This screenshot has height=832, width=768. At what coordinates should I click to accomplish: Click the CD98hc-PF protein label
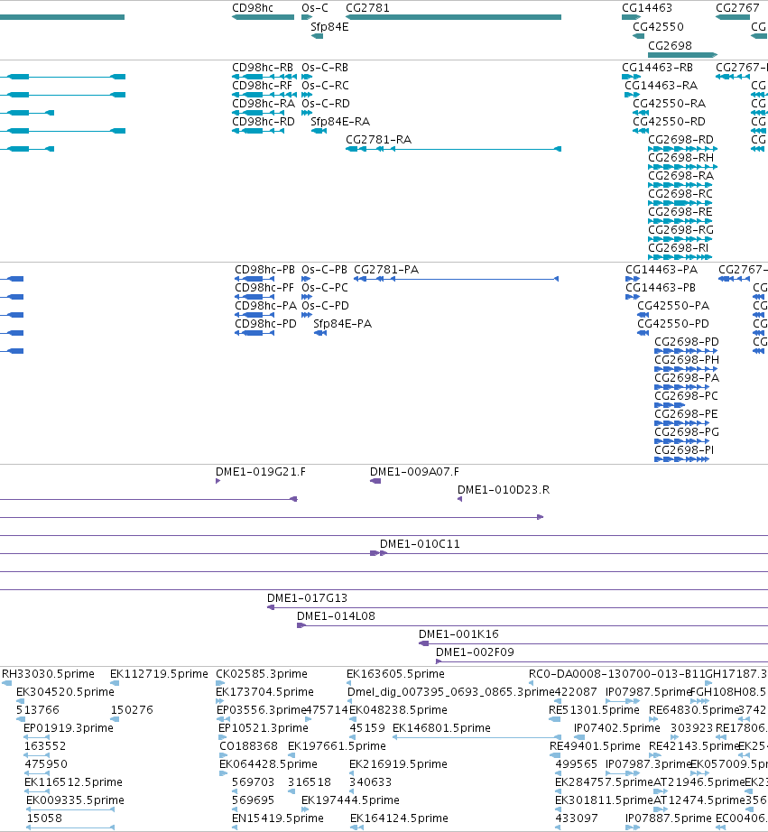tap(264, 288)
